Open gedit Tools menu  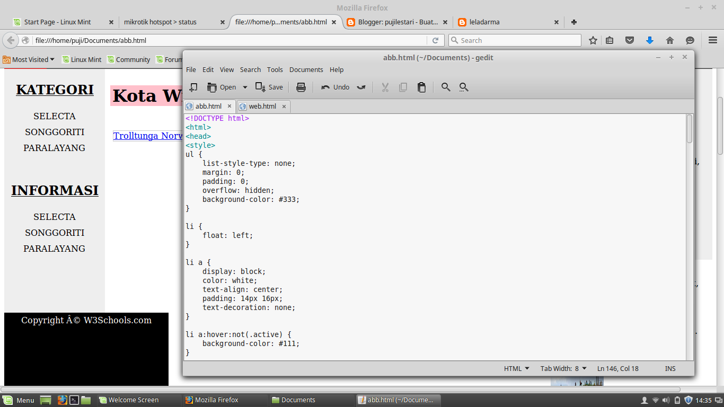[x=275, y=69]
